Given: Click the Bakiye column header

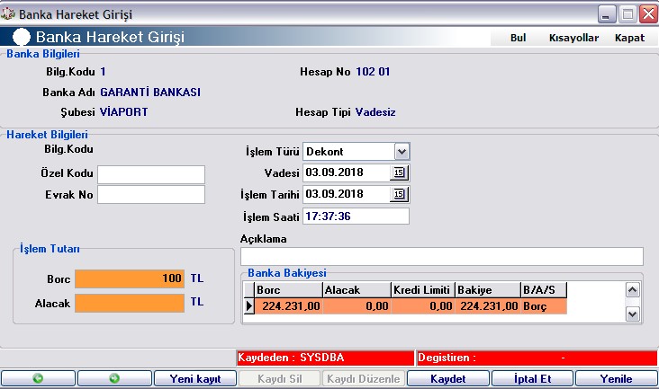Looking at the screenshot, I should coord(488,290).
